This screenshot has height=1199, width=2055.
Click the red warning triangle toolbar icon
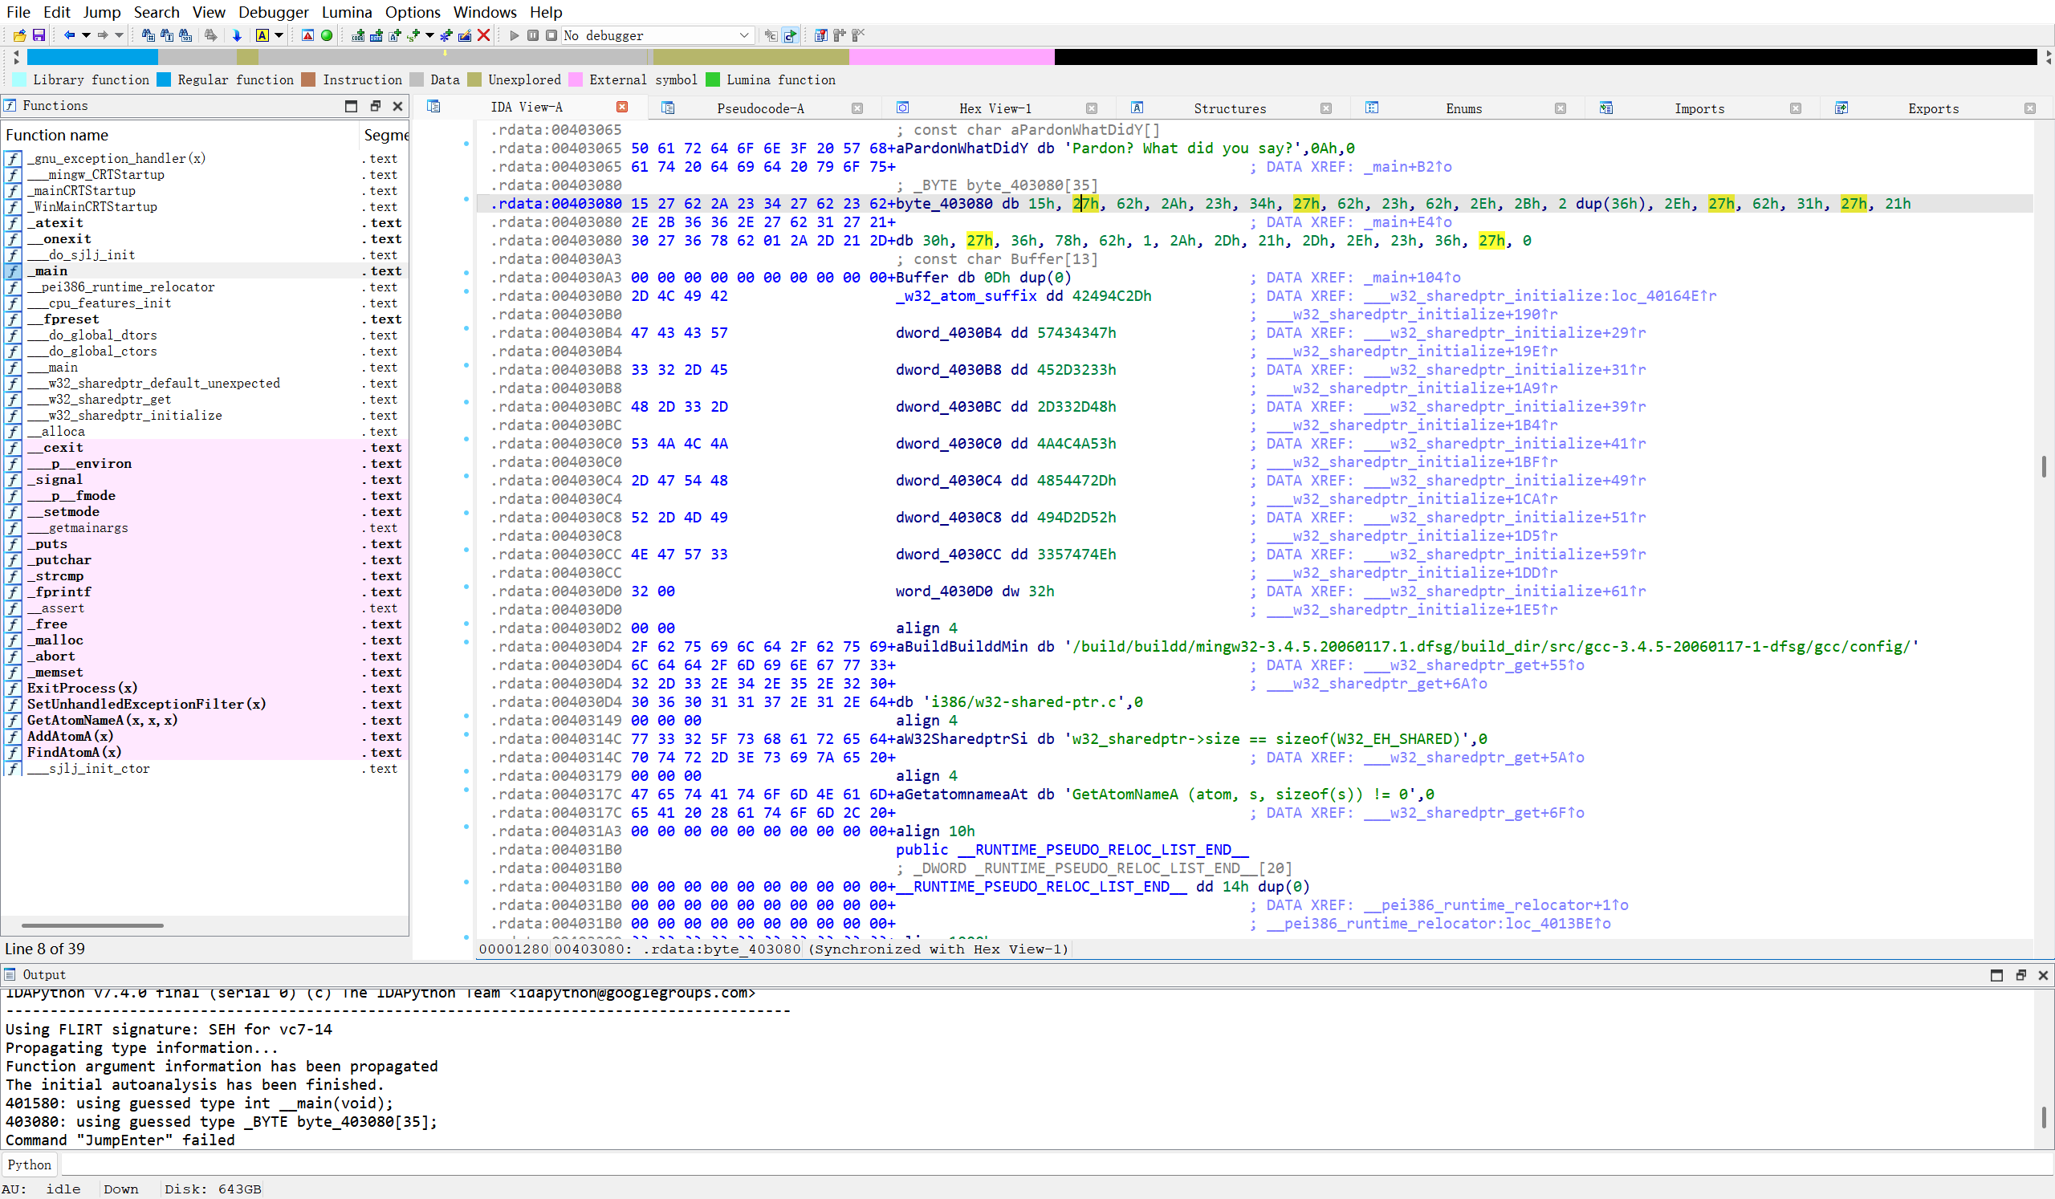point(307,35)
